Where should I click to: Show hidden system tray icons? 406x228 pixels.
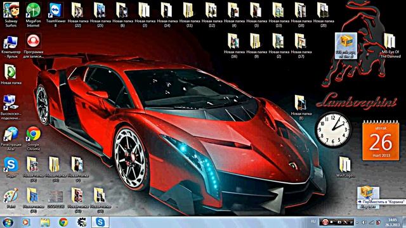[357, 222]
